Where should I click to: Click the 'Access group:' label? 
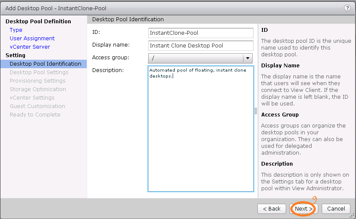point(110,58)
